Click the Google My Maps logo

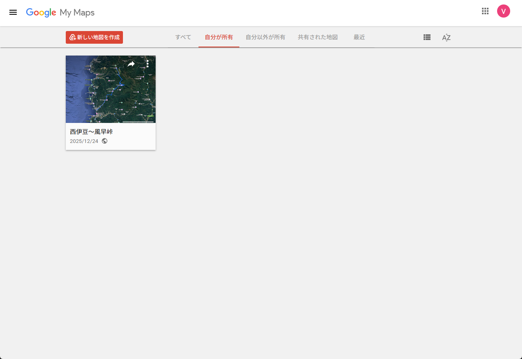click(x=60, y=12)
